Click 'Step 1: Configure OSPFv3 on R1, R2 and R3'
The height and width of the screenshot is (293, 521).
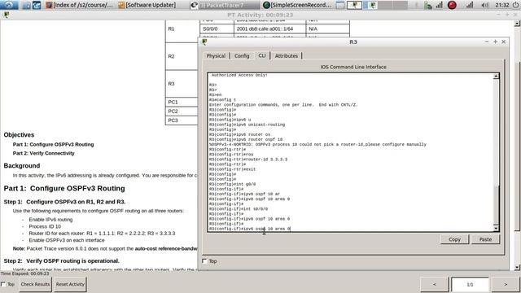tap(64, 202)
